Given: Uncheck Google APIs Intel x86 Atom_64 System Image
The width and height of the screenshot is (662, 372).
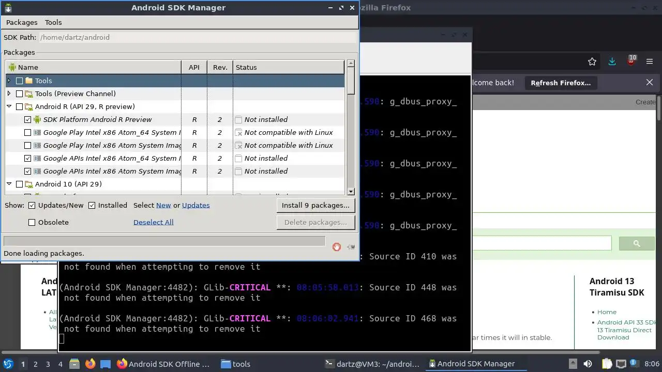Looking at the screenshot, I should (x=28, y=158).
